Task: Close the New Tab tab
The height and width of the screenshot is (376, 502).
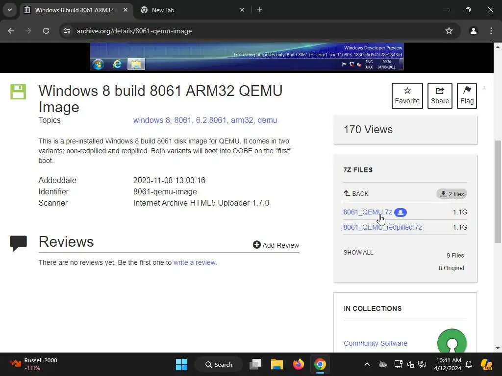Action: click(242, 10)
